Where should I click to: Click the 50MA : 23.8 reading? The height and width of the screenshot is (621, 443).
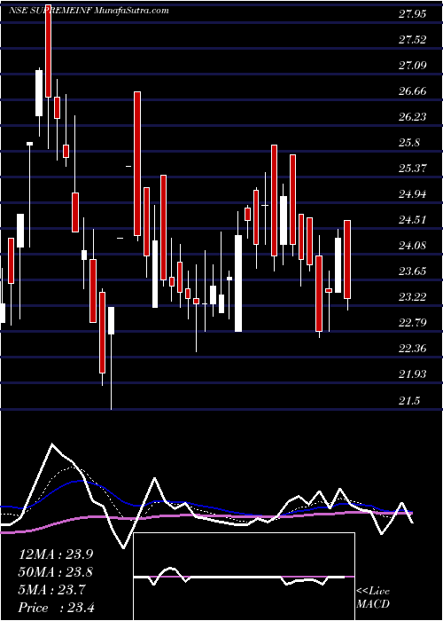56,572
